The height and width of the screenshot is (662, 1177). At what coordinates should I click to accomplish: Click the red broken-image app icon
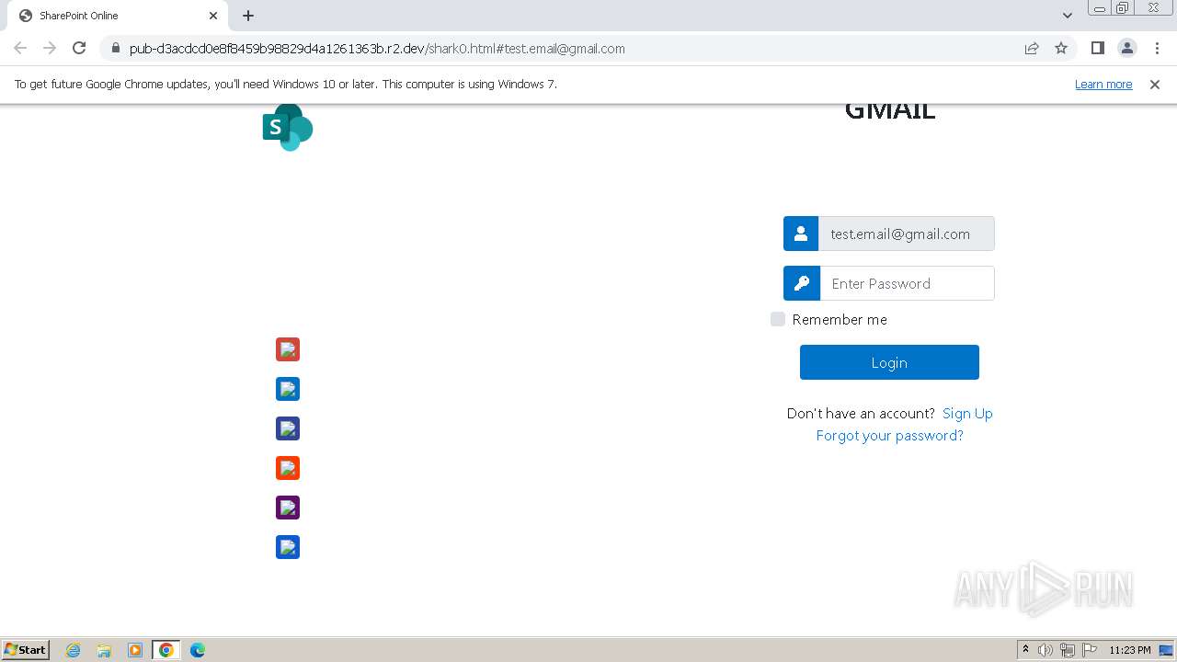click(288, 349)
